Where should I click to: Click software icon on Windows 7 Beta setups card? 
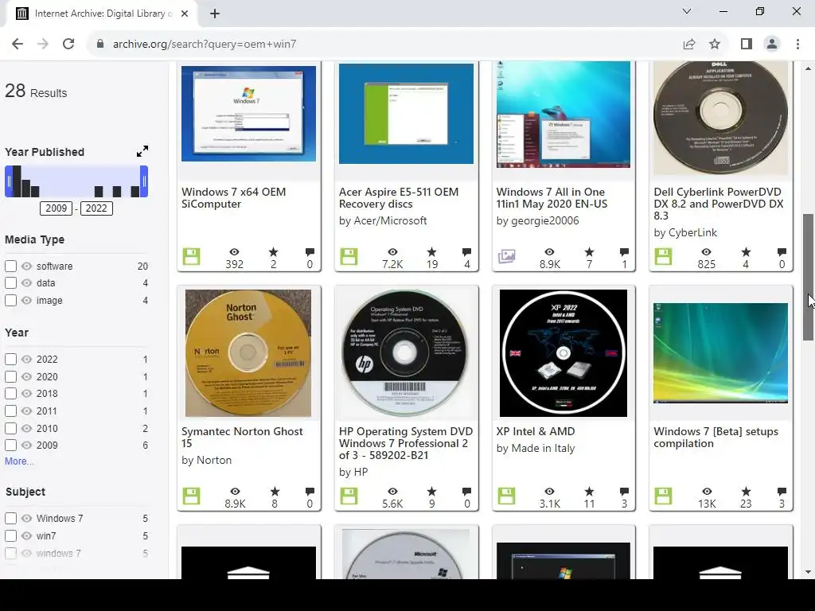click(x=663, y=496)
